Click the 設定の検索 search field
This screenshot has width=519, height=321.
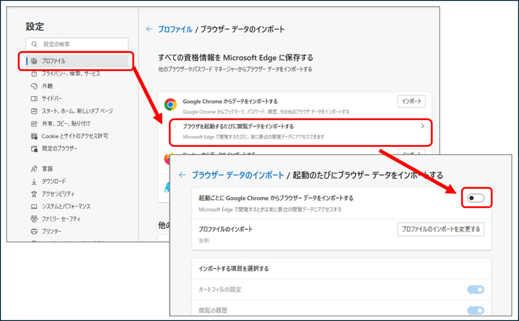click(x=77, y=44)
